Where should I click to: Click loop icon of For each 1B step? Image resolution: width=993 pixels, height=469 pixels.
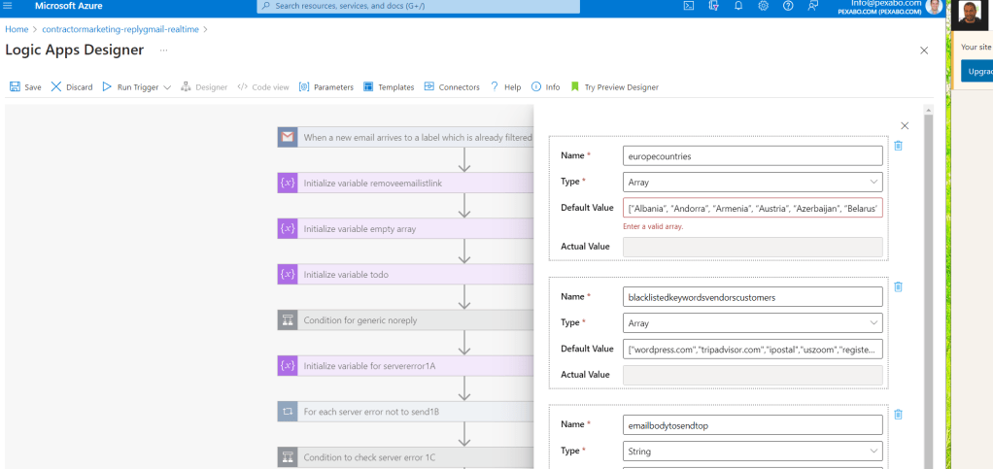coord(288,412)
